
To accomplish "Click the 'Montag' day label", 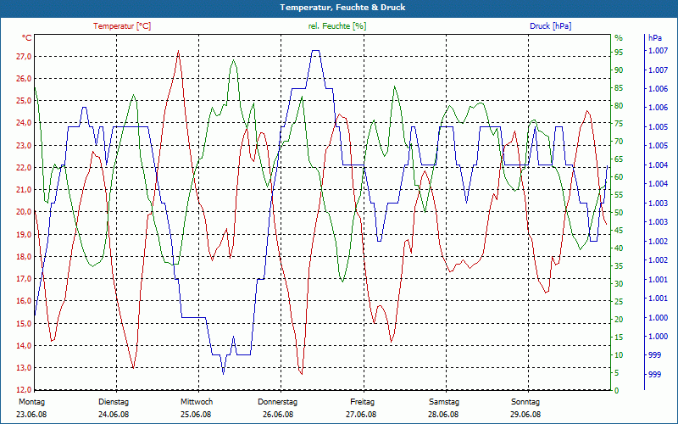I will pos(31,402).
